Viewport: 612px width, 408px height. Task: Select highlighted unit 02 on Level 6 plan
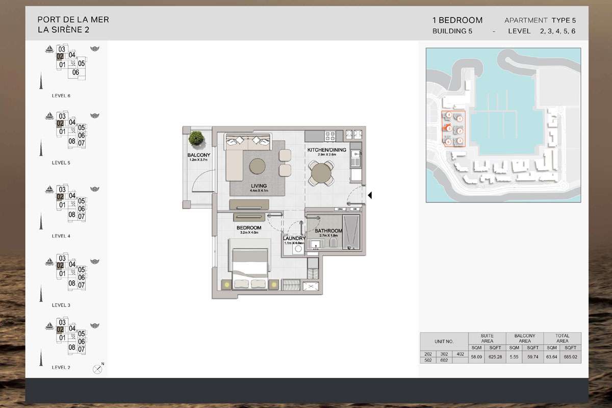tap(60, 57)
